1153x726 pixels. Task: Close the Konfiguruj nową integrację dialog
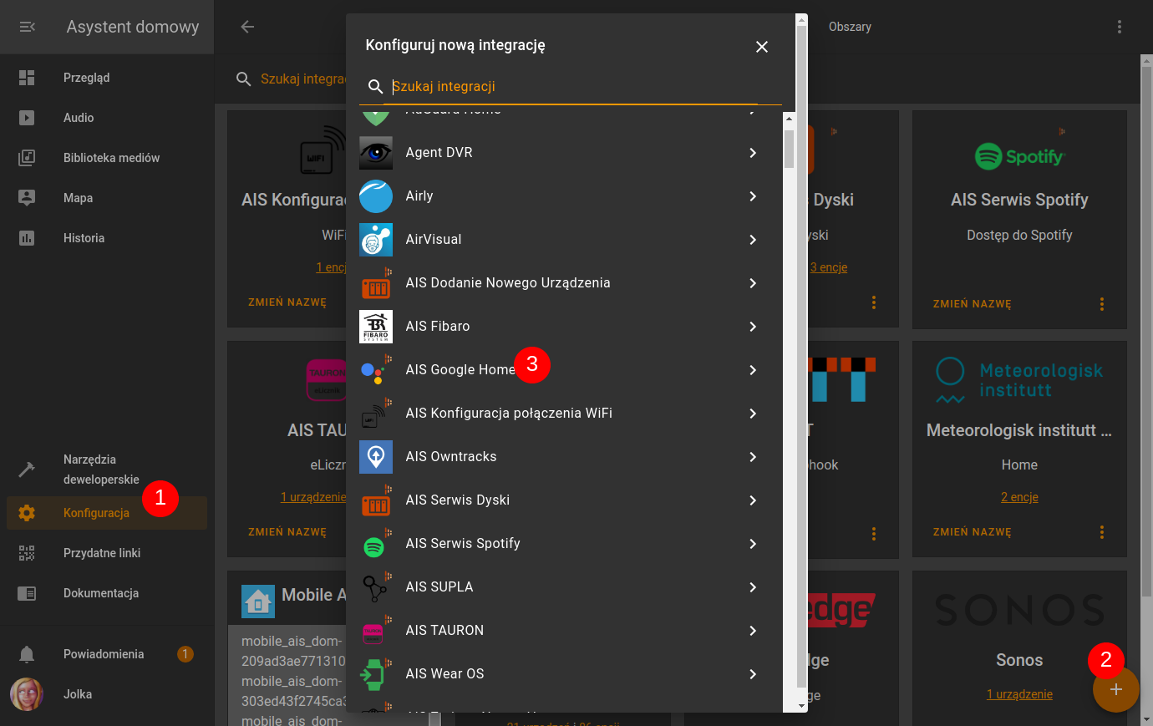point(762,47)
